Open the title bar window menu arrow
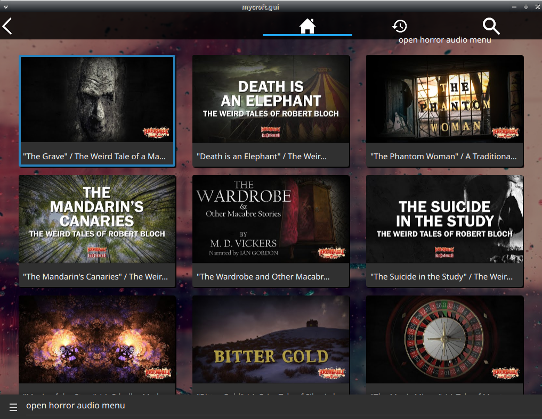The height and width of the screenshot is (419, 542). click(x=5, y=7)
